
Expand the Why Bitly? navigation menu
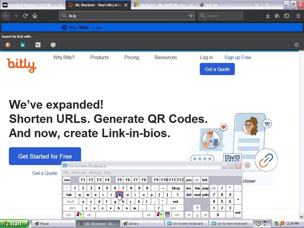coord(64,57)
